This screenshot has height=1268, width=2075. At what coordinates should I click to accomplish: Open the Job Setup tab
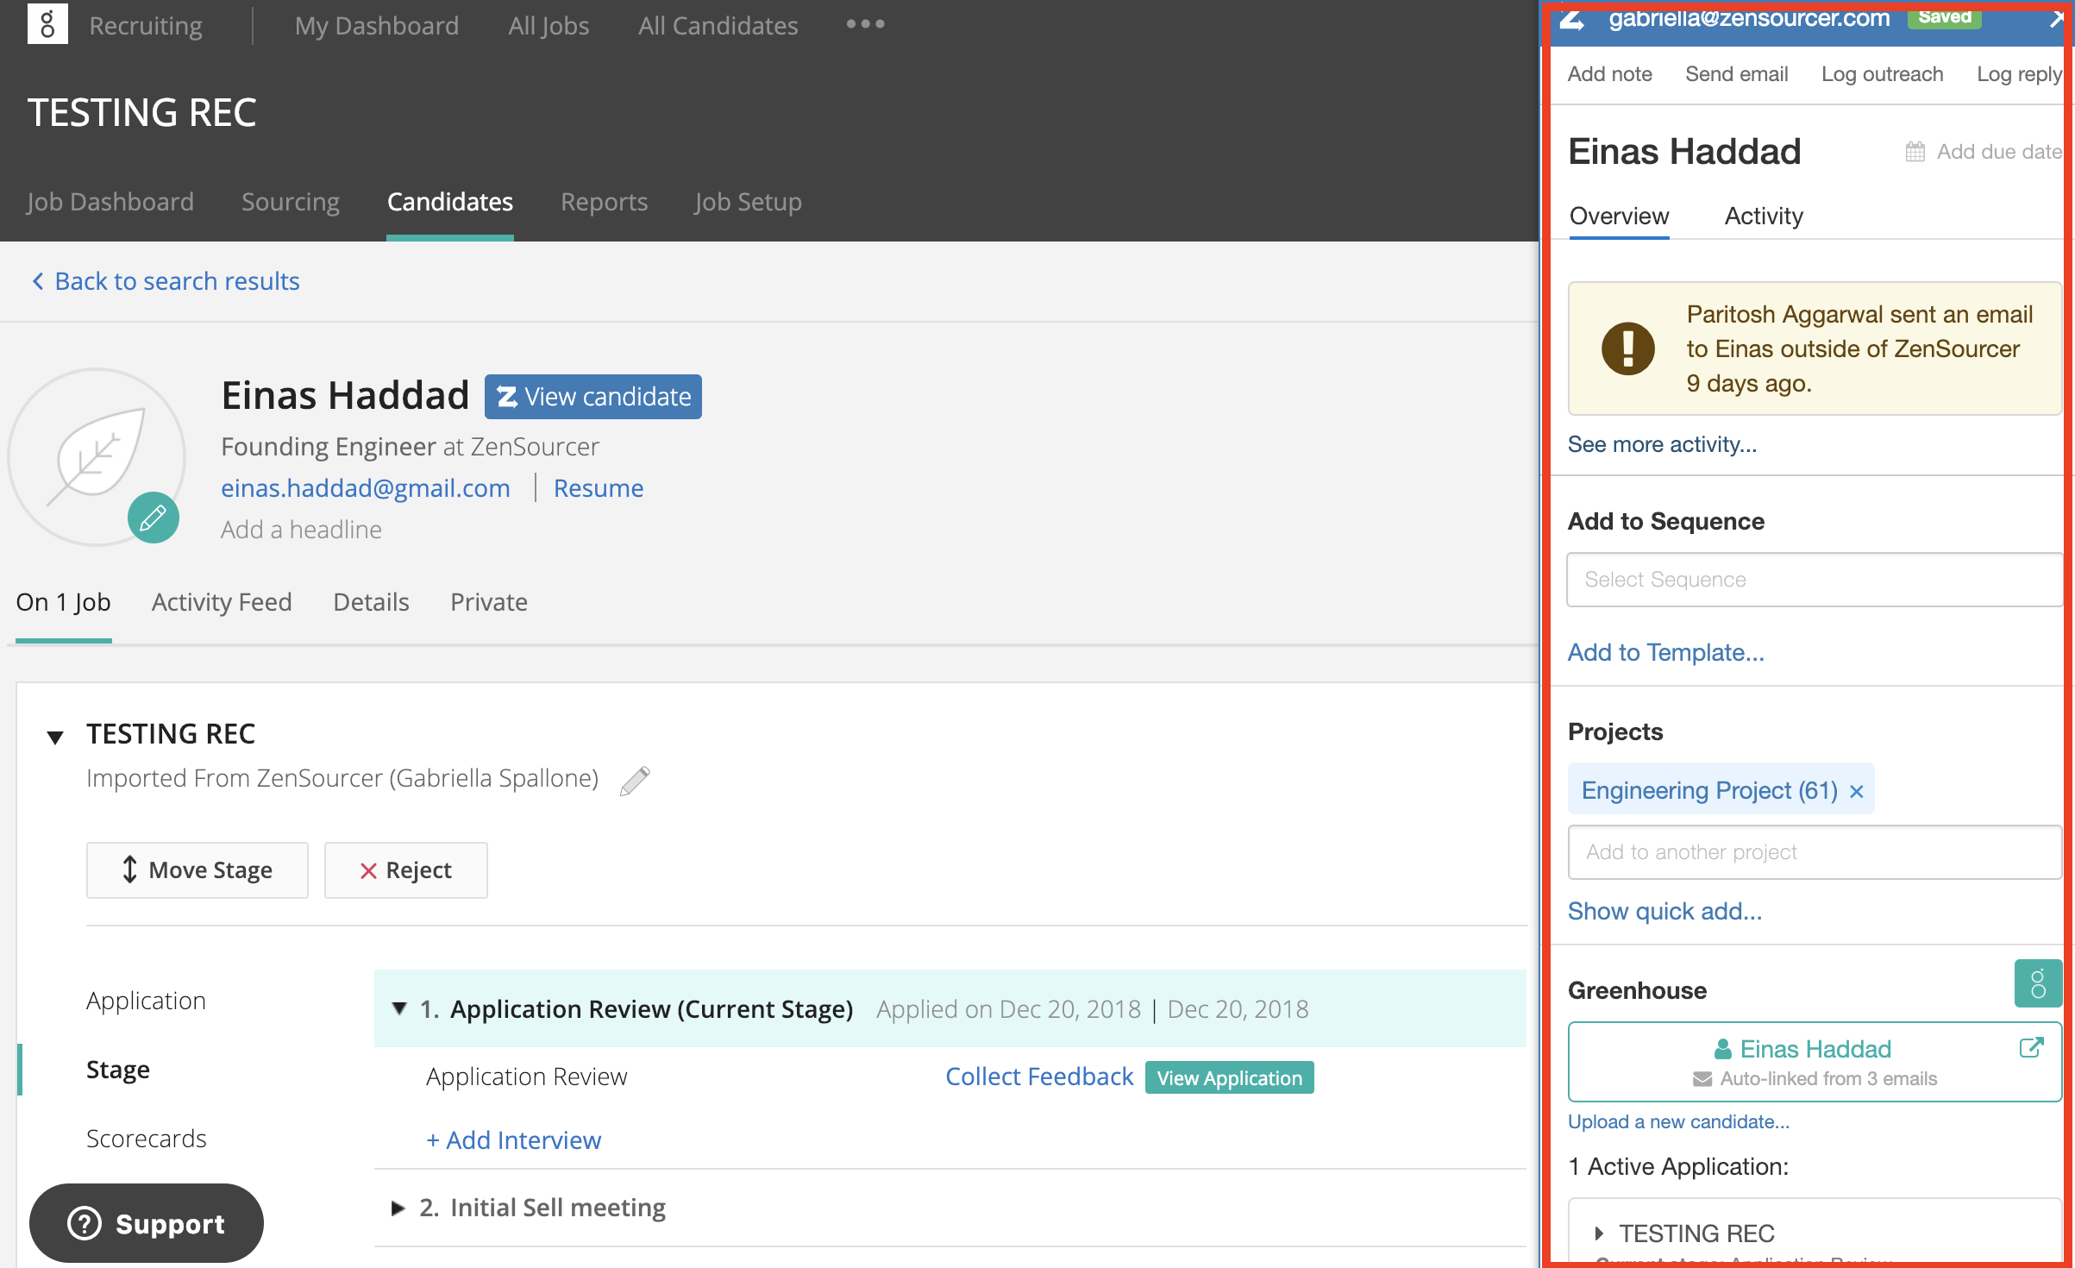pyautogui.click(x=749, y=202)
